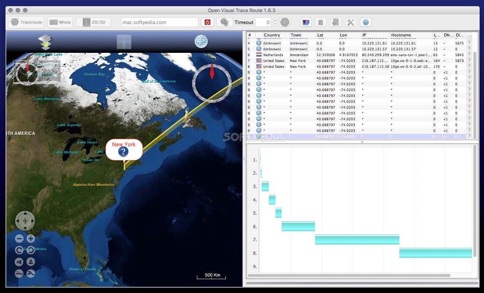Click the grayed-out play button after Timeout
484x293 pixels.
(x=285, y=22)
